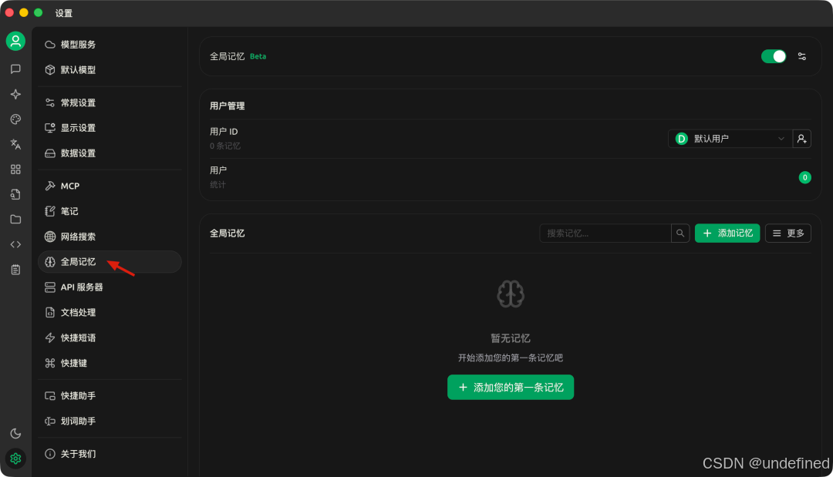Open the paintings palette icon
This screenshot has height=477, width=833.
(x=15, y=119)
